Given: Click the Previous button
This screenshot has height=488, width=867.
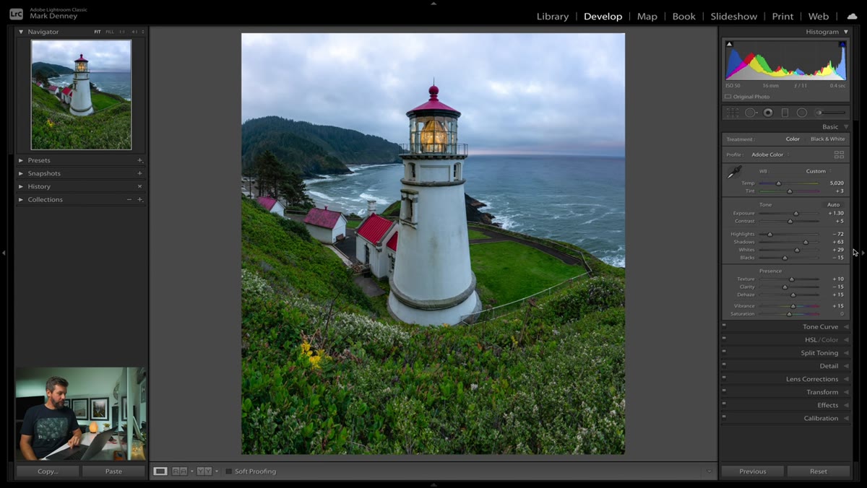Looking at the screenshot, I should click(x=752, y=471).
